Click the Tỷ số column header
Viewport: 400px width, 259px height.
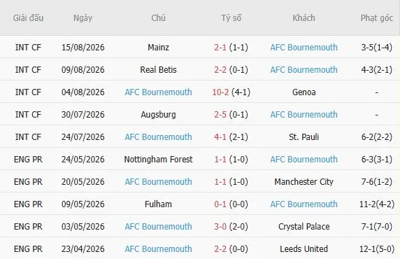(231, 18)
